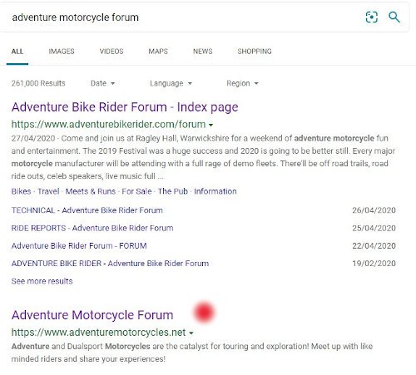Open the Maps tab
This screenshot has width=416, height=375.
158,52
